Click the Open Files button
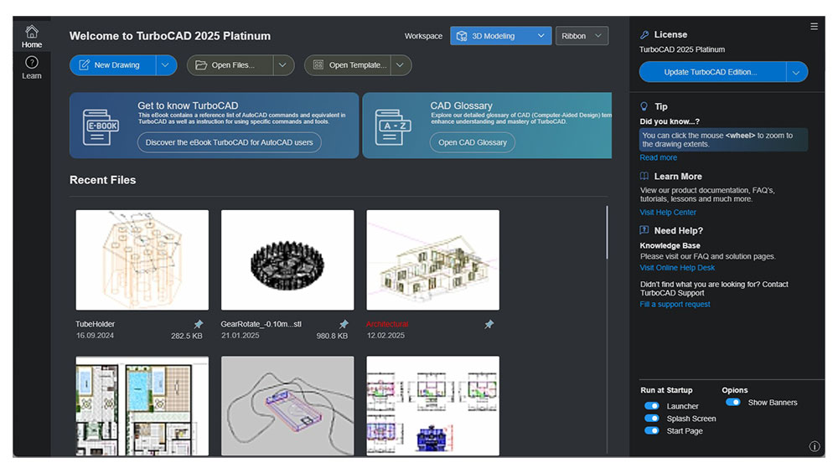 tap(230, 65)
